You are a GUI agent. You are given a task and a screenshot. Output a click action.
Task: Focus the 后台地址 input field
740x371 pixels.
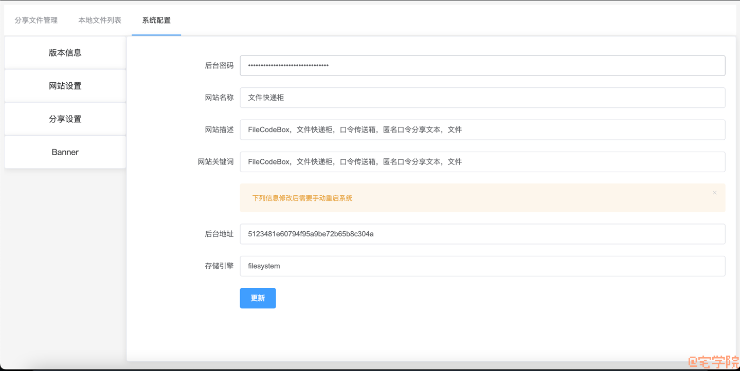tap(482, 234)
